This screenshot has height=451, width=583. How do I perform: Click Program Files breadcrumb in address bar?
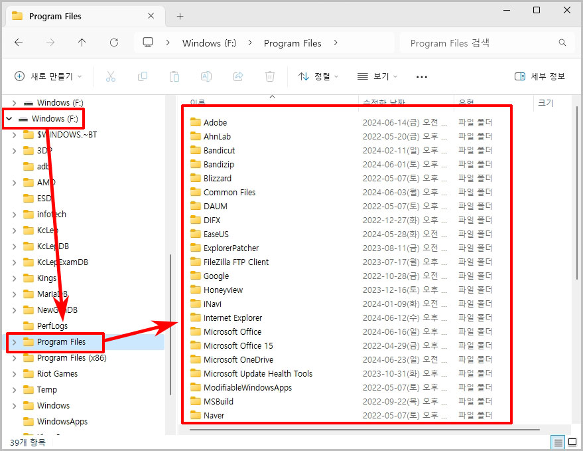coord(292,43)
